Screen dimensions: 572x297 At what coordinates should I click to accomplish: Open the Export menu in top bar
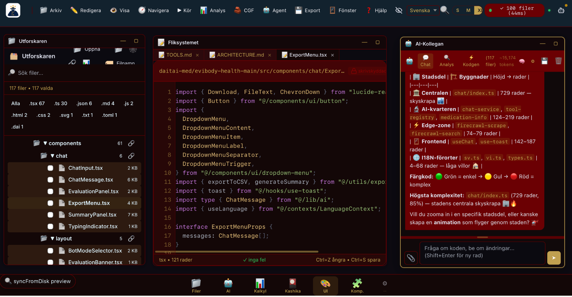pos(308,10)
